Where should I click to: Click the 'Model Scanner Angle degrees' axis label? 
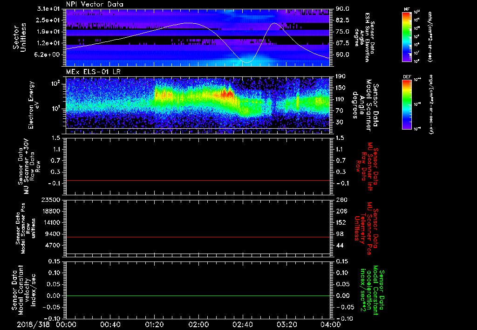click(368, 103)
